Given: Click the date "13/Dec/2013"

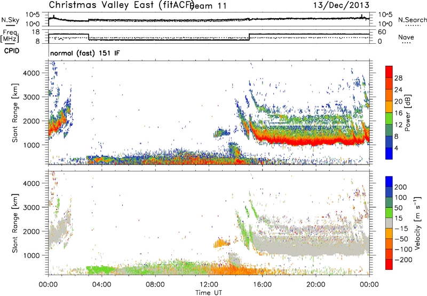Looking at the screenshot, I should 341,5.
